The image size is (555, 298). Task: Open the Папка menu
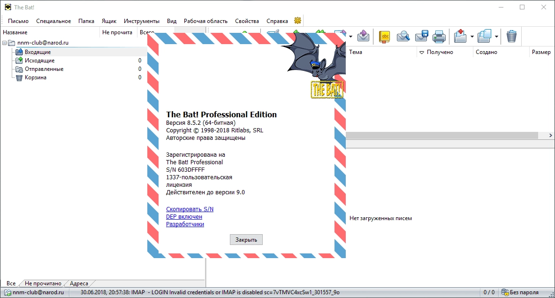86,21
